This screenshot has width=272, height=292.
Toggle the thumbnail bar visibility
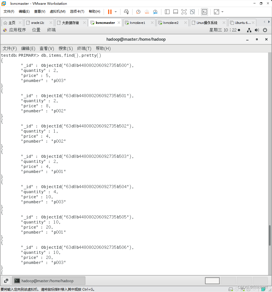coord(176,12)
